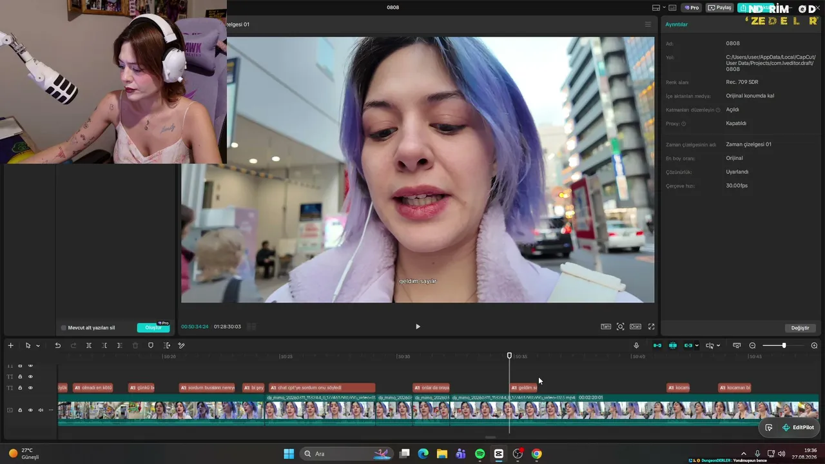Click the Paylaş share button
The image size is (825, 464).
(720, 8)
